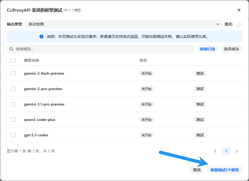Select the gpt-5.3-codex checkbox

point(13,135)
